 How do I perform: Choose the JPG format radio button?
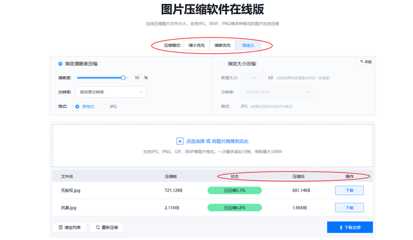tap(105, 107)
